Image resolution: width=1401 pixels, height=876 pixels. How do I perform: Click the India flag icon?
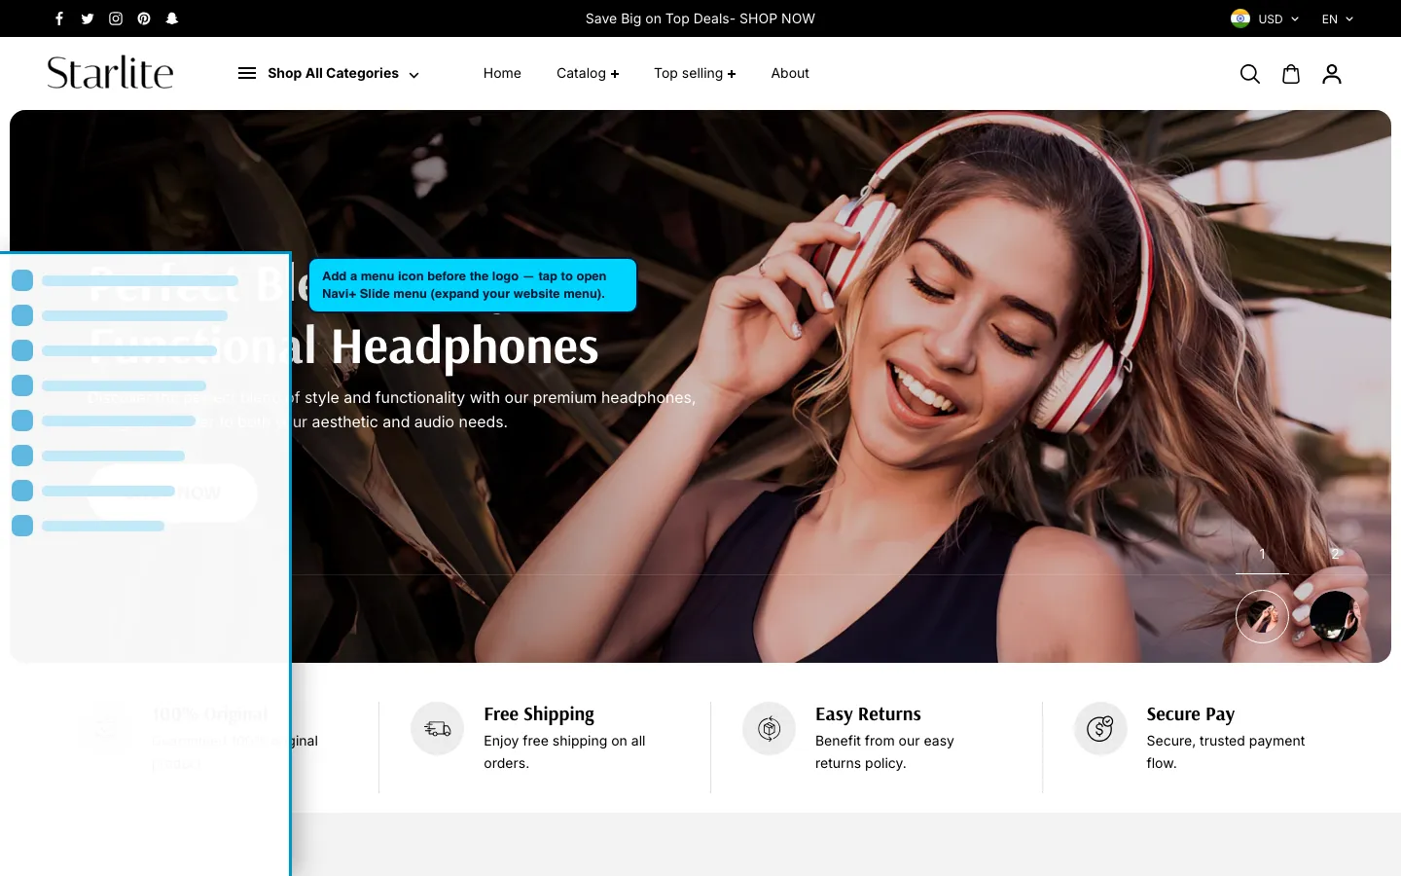[x=1240, y=18]
